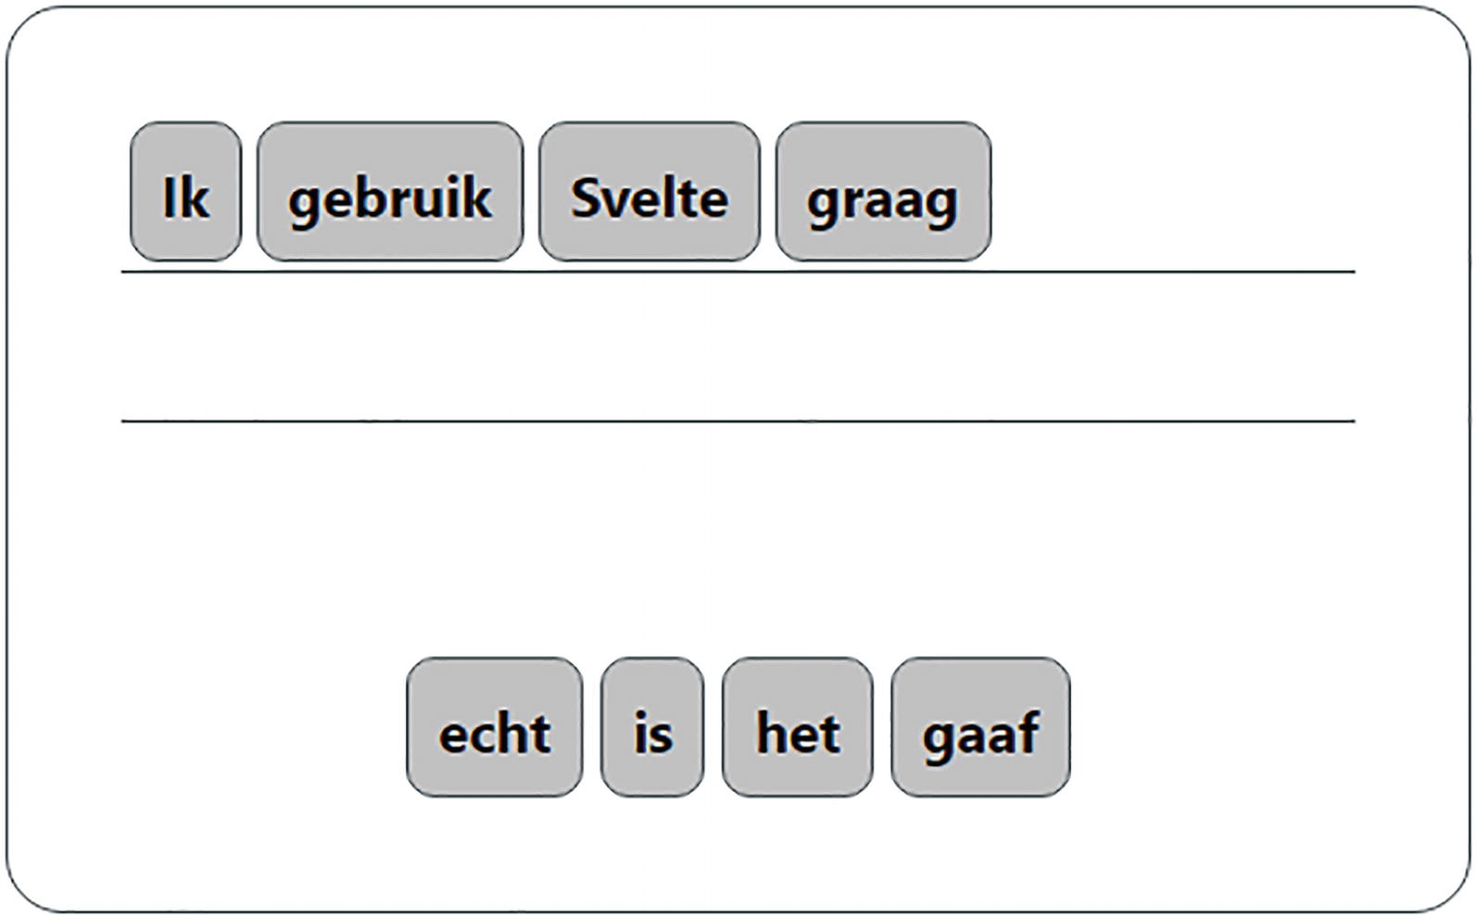Send "Ik" back to the word bank
This screenshot has height=919, width=1477.
pos(185,192)
